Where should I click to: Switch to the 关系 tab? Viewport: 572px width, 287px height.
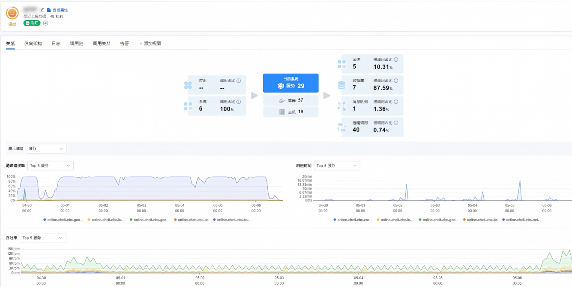point(10,44)
